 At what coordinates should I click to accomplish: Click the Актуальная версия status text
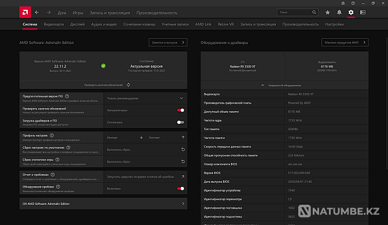click(x=147, y=67)
